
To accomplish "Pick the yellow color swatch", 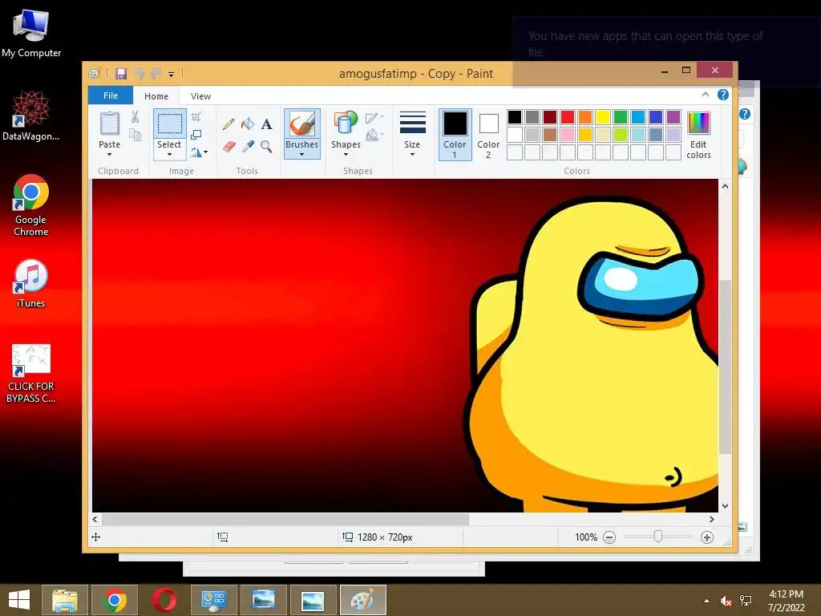I will pos(603,117).
